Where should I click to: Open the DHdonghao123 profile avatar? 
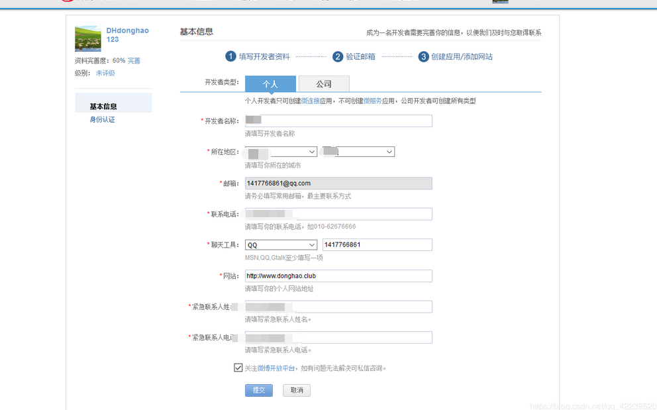tap(88, 38)
